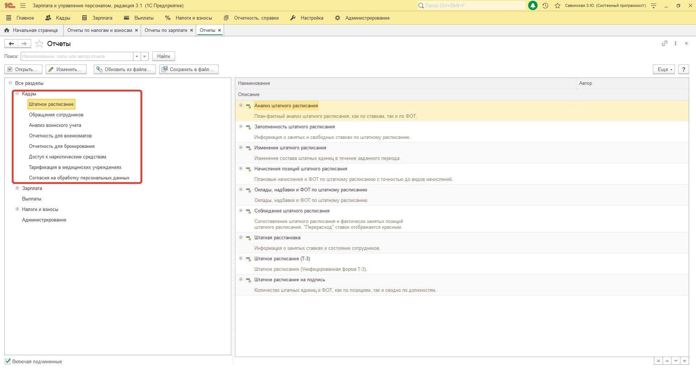Open the Выплаты menu section
The image size is (696, 369).
pos(139,18)
